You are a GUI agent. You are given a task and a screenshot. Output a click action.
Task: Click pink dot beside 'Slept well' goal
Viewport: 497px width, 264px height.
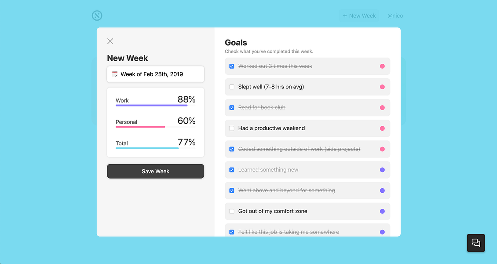(x=382, y=87)
